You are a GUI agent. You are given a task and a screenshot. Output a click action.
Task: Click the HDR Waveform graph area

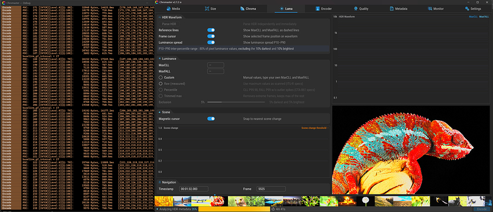click(x=411, y=59)
